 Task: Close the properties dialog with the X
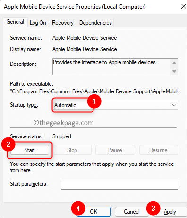[183, 7]
